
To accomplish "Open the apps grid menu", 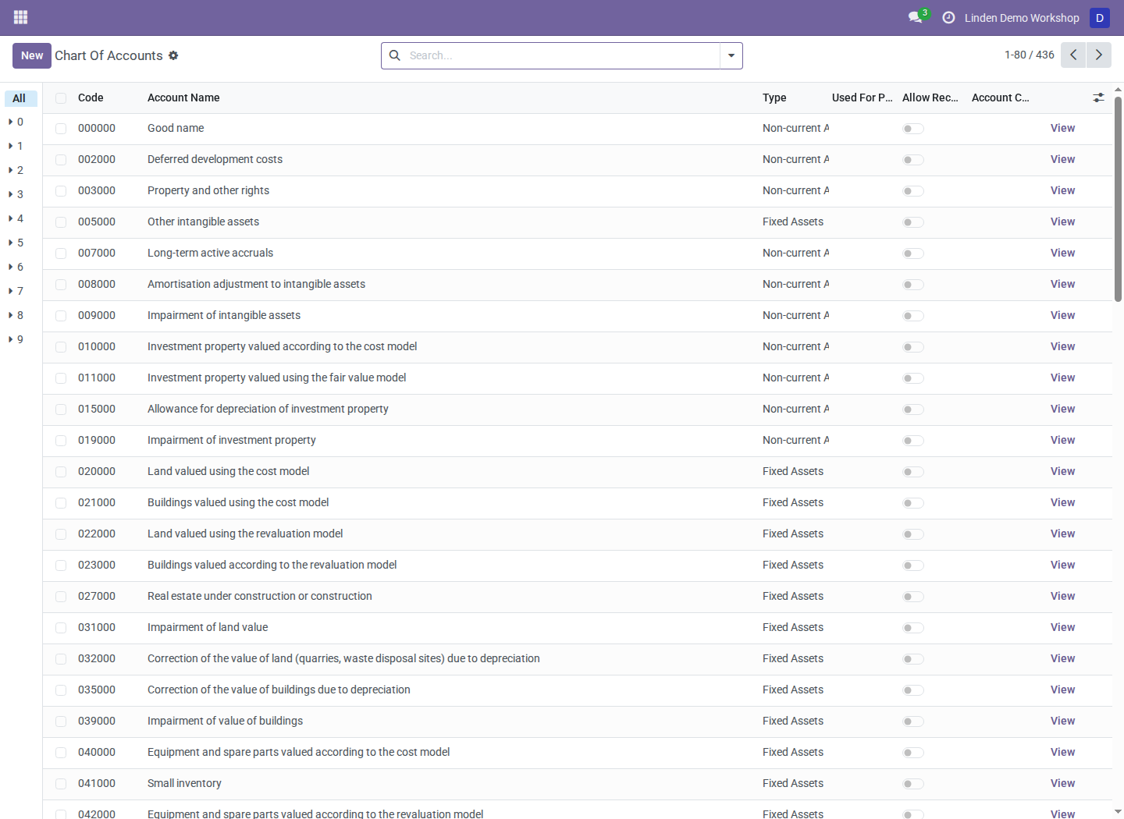I will click(21, 17).
